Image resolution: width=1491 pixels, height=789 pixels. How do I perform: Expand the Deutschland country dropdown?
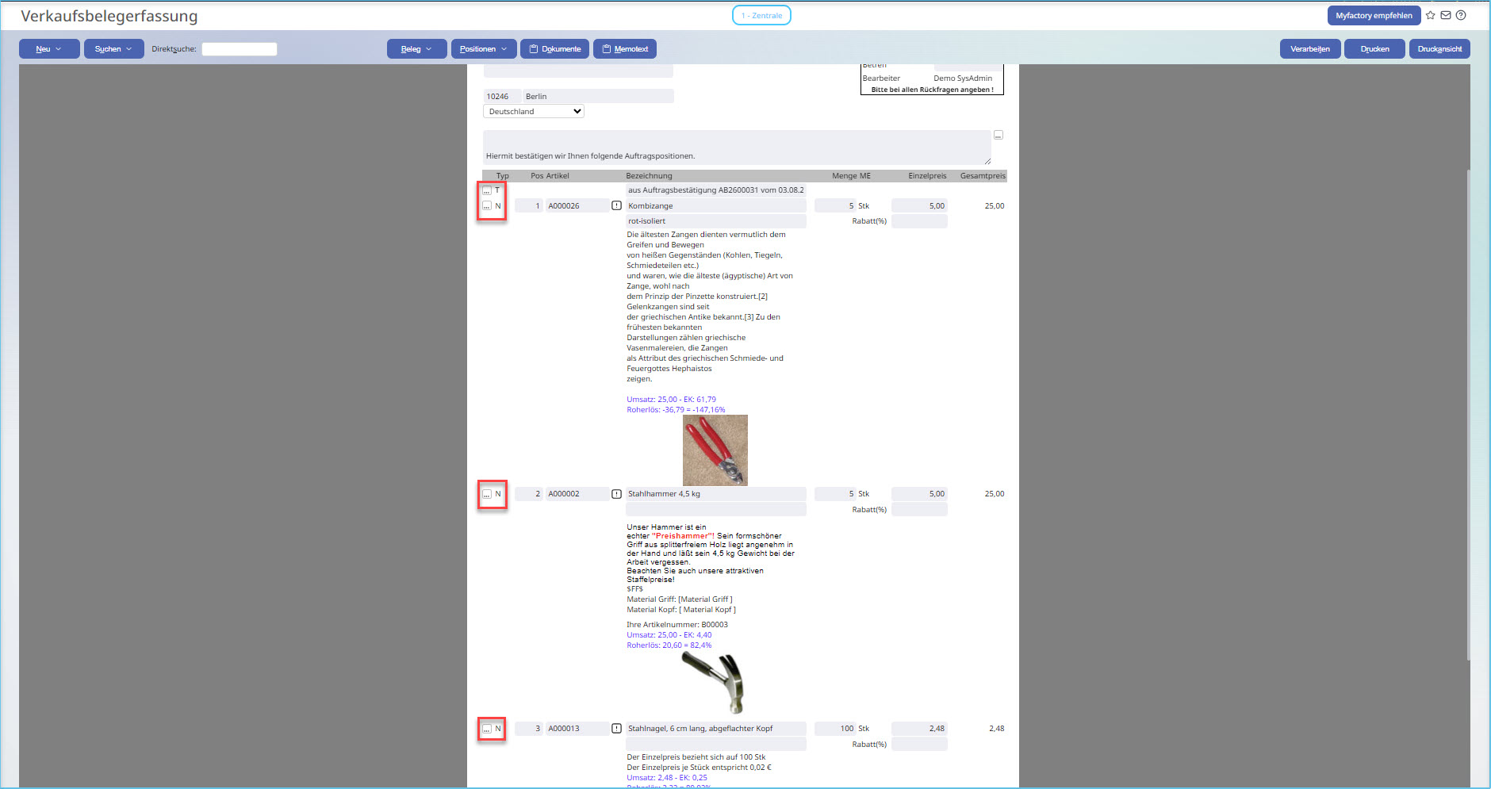click(x=534, y=112)
